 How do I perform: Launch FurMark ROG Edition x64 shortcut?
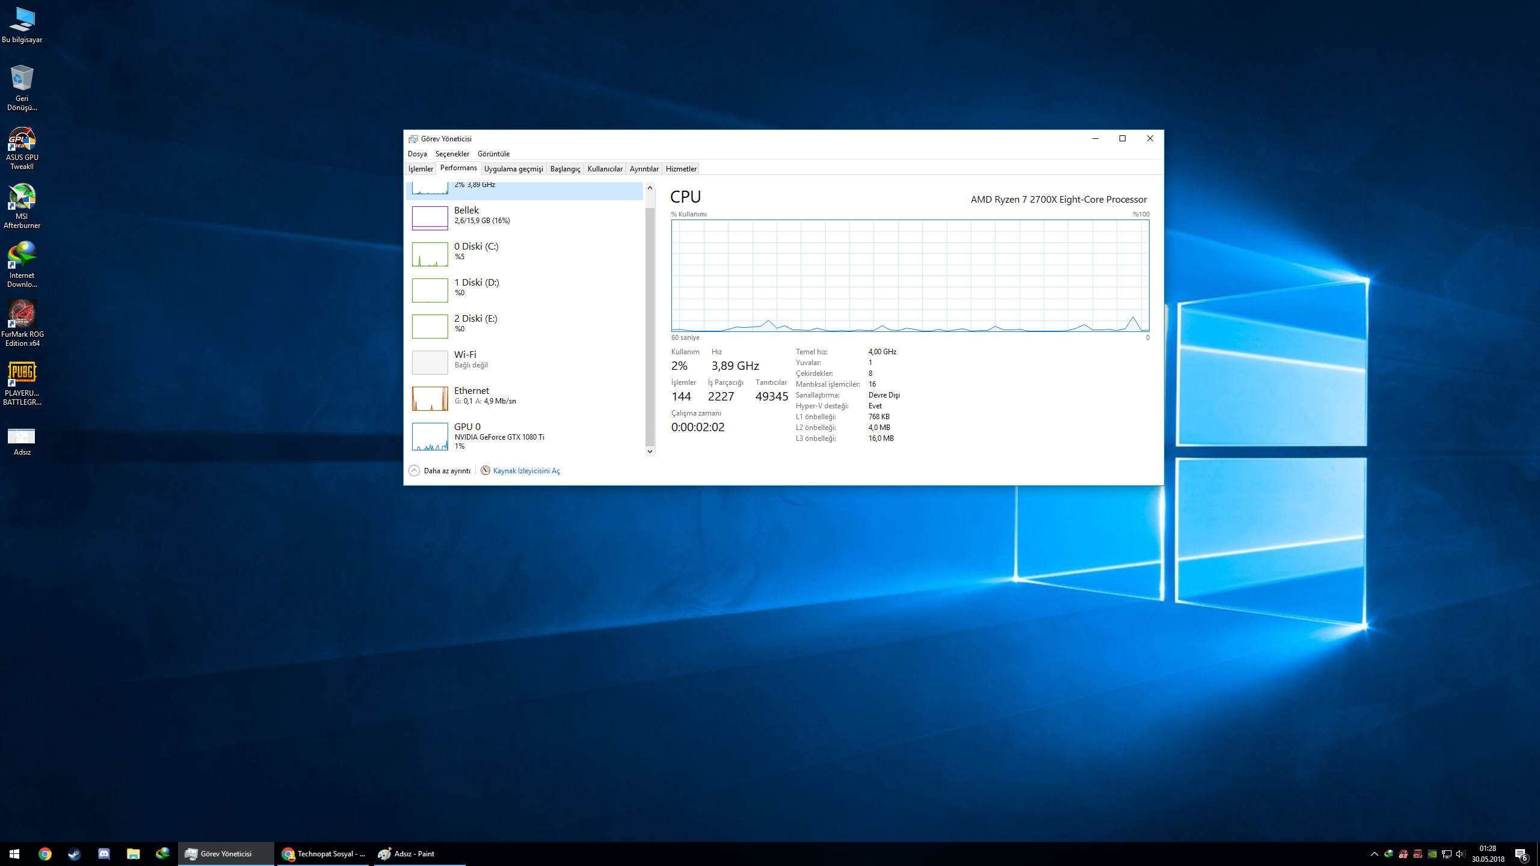point(22,324)
